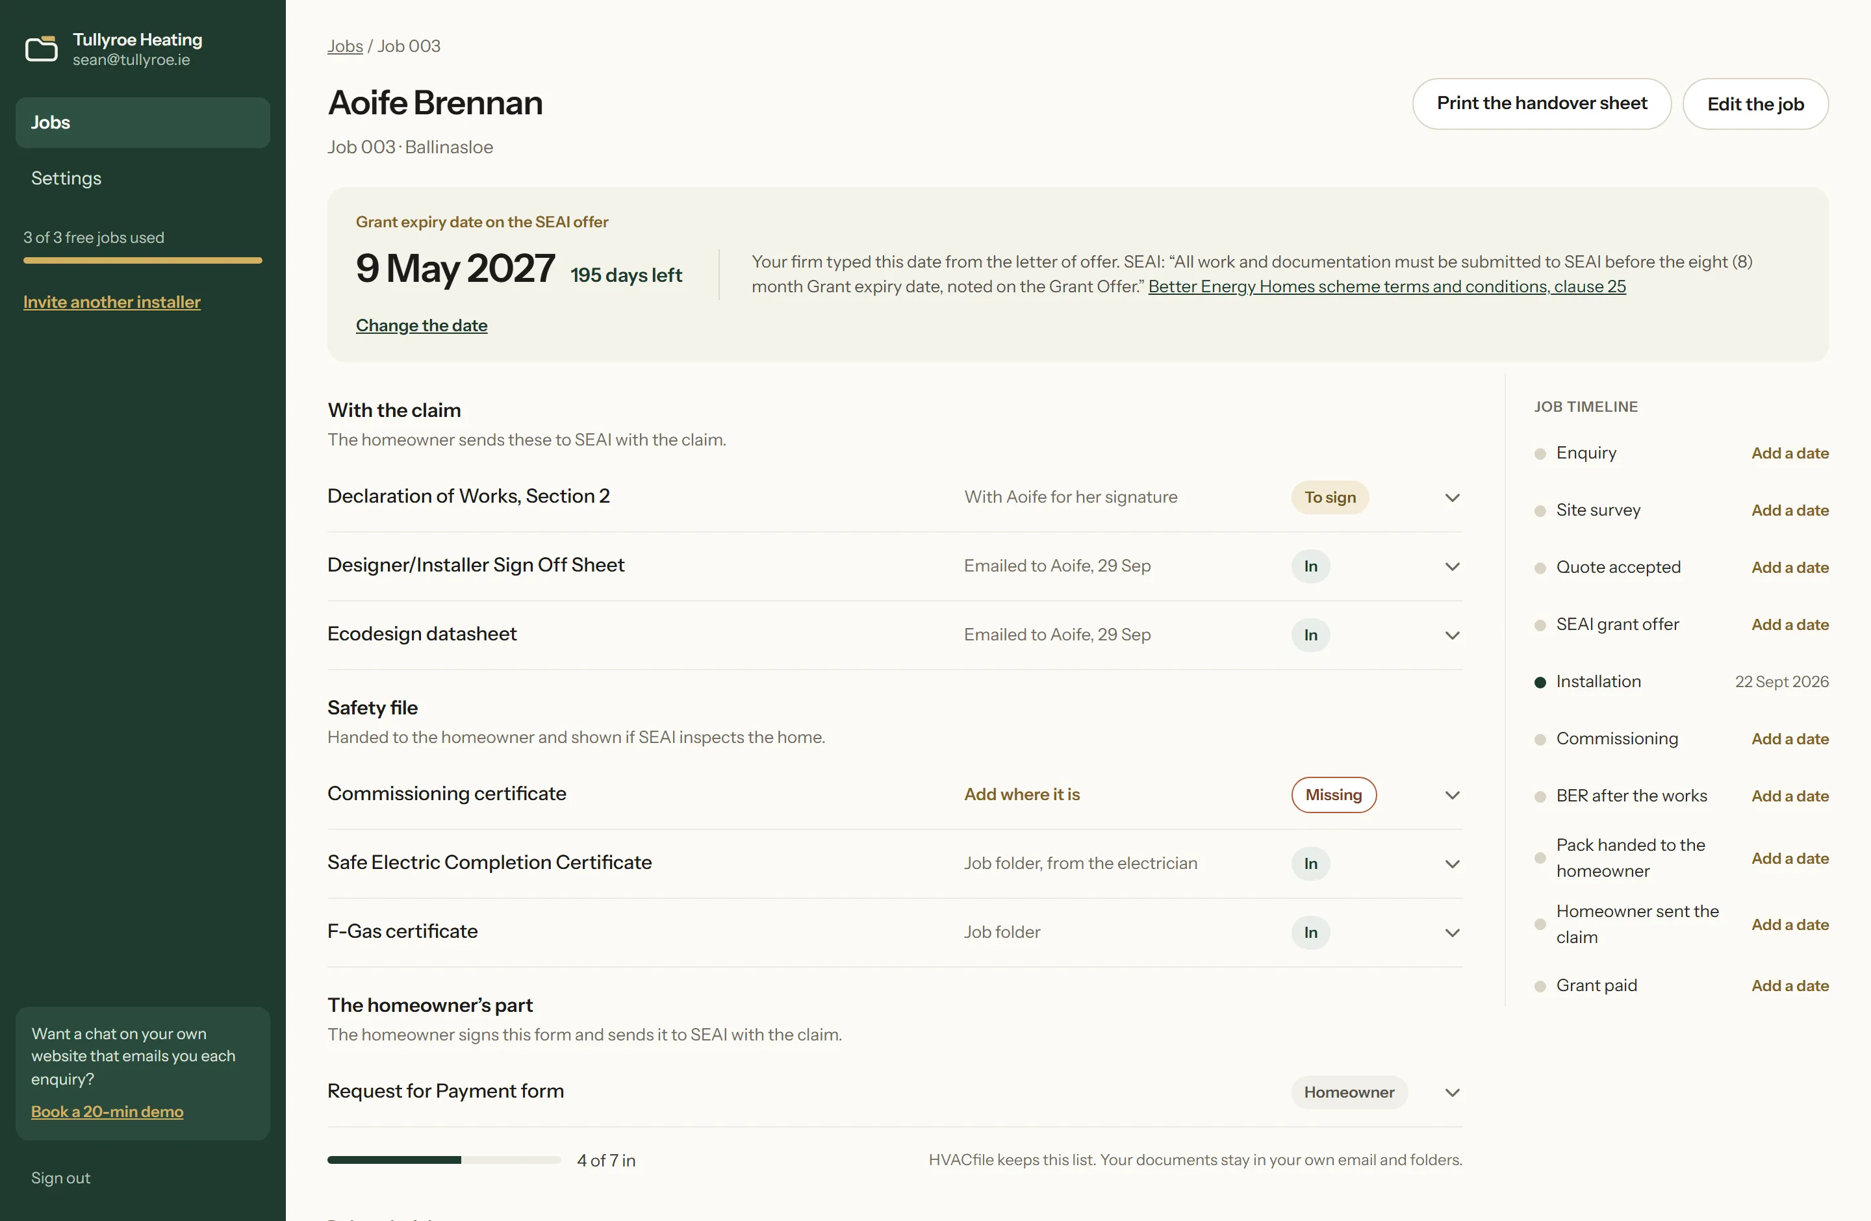Viewport: 1871px width, 1221px height.
Task: Sign out of the account
Action: pyautogui.click(x=60, y=1177)
